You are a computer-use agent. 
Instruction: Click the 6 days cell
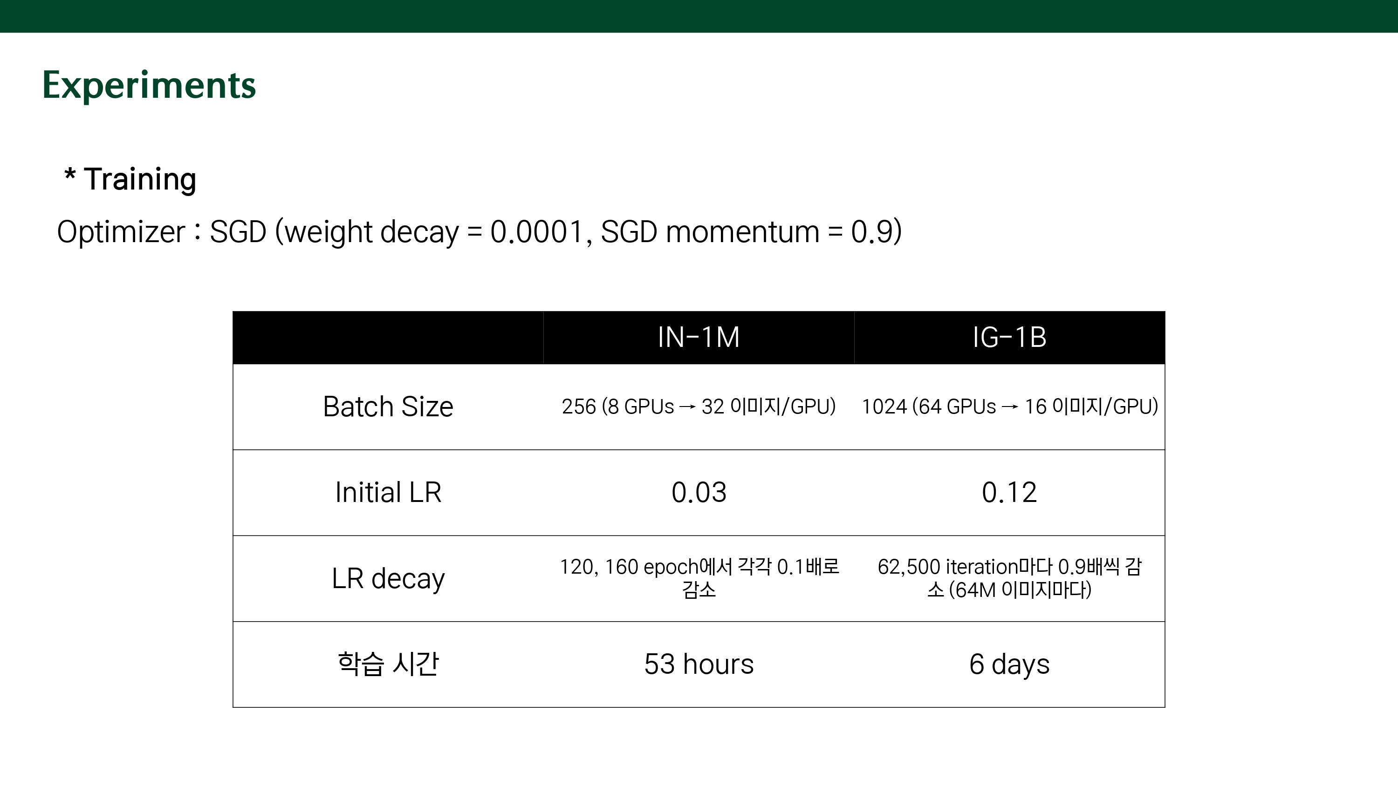click(1009, 664)
